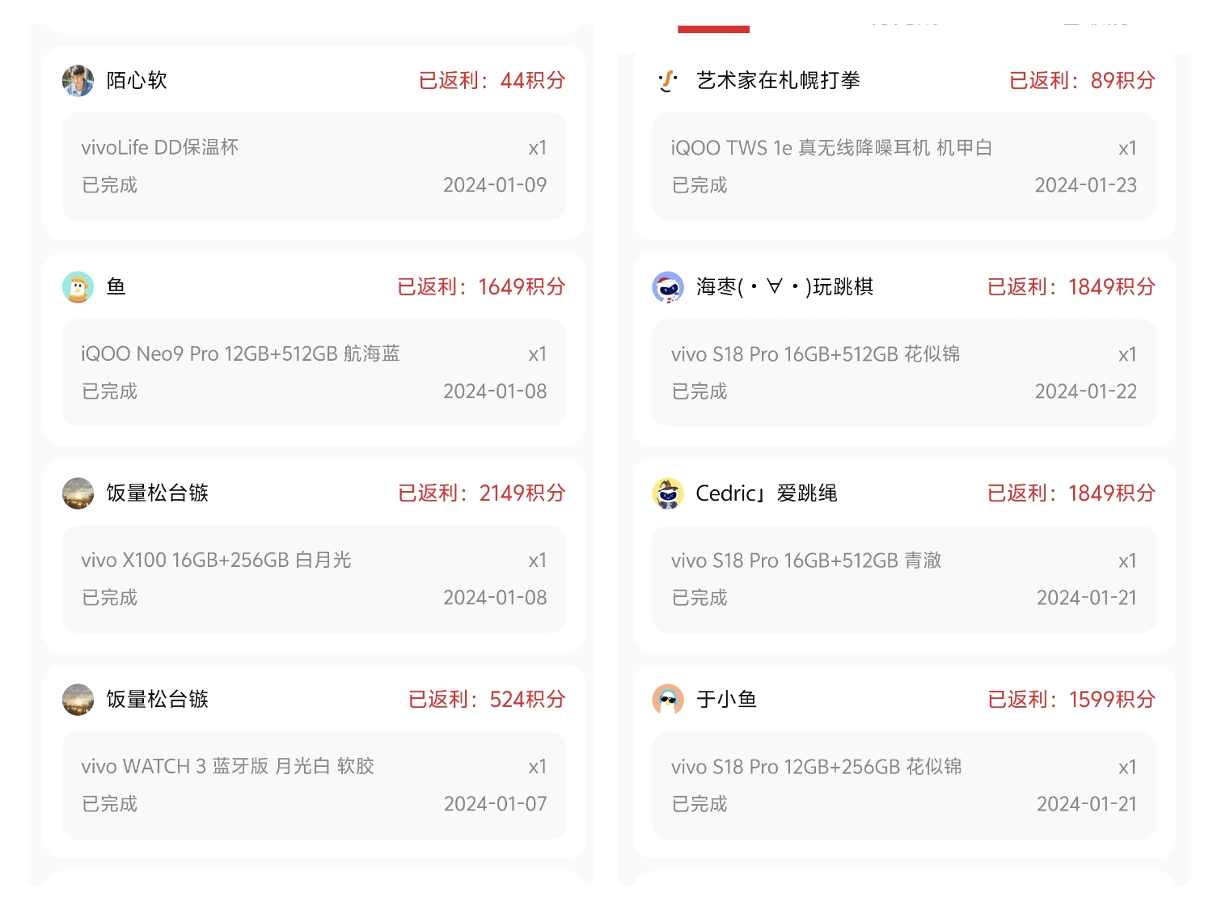Select the rebate text 已返利：44积分

pos(492,81)
